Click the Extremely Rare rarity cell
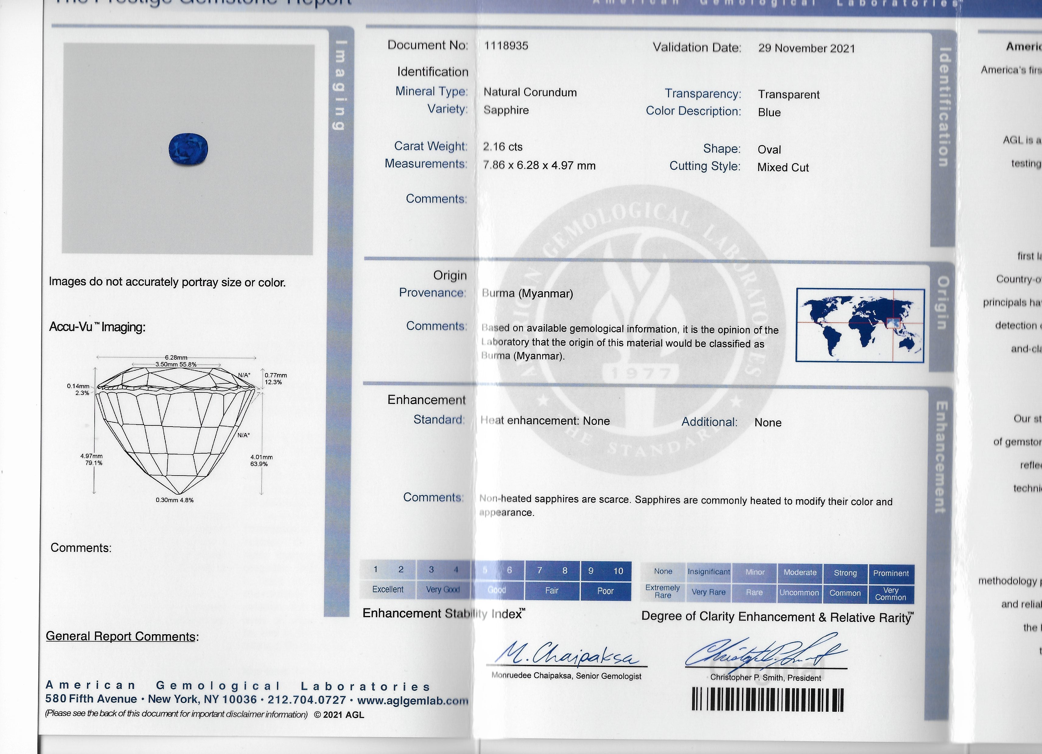Image resolution: width=1042 pixels, height=754 pixels. pyautogui.click(x=663, y=592)
